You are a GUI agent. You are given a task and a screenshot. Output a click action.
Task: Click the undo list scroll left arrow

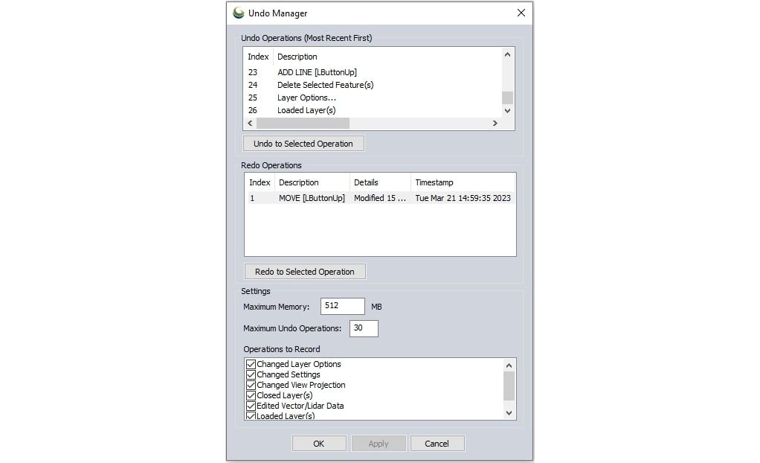click(250, 124)
